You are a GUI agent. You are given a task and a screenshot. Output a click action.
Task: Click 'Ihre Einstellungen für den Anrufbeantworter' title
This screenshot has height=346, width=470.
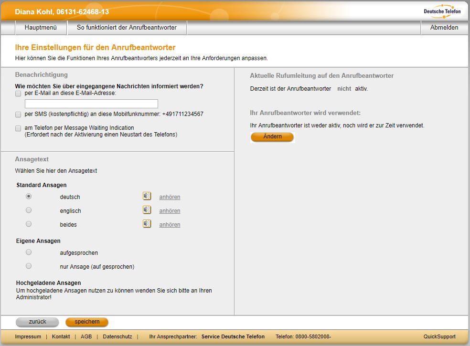(x=96, y=47)
